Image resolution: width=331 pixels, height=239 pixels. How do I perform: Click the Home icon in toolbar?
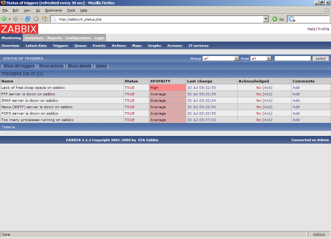[45, 19]
